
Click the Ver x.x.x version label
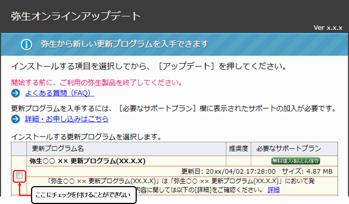coord(328,28)
